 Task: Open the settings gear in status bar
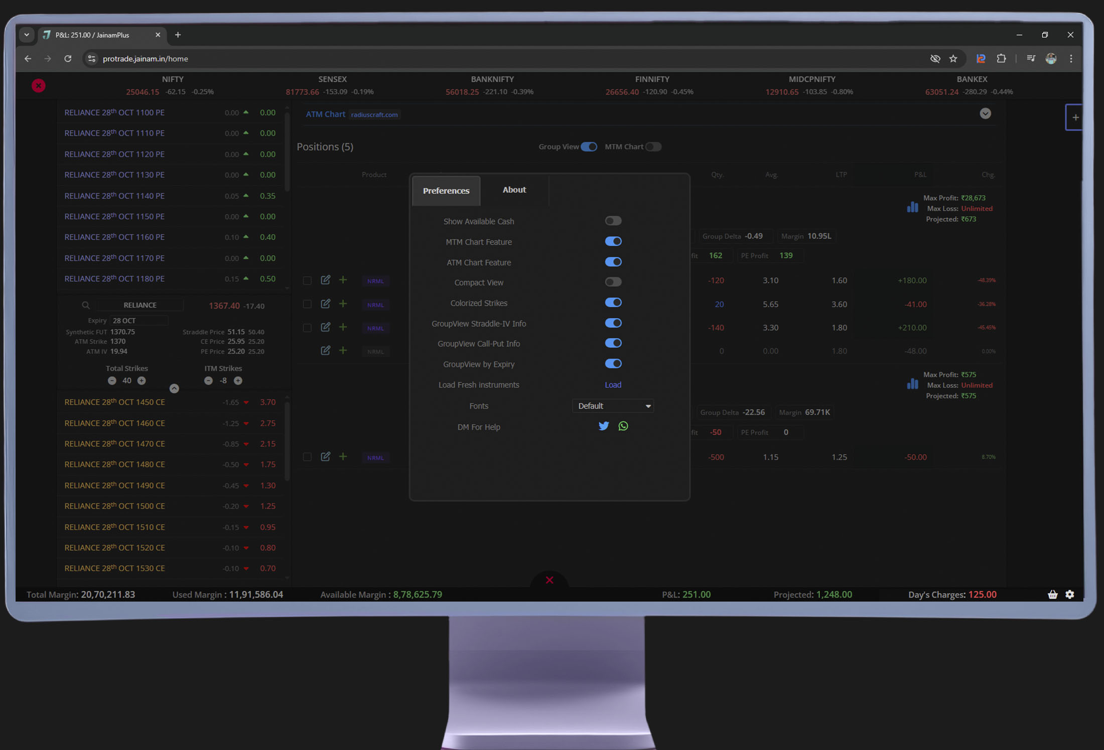(1070, 595)
